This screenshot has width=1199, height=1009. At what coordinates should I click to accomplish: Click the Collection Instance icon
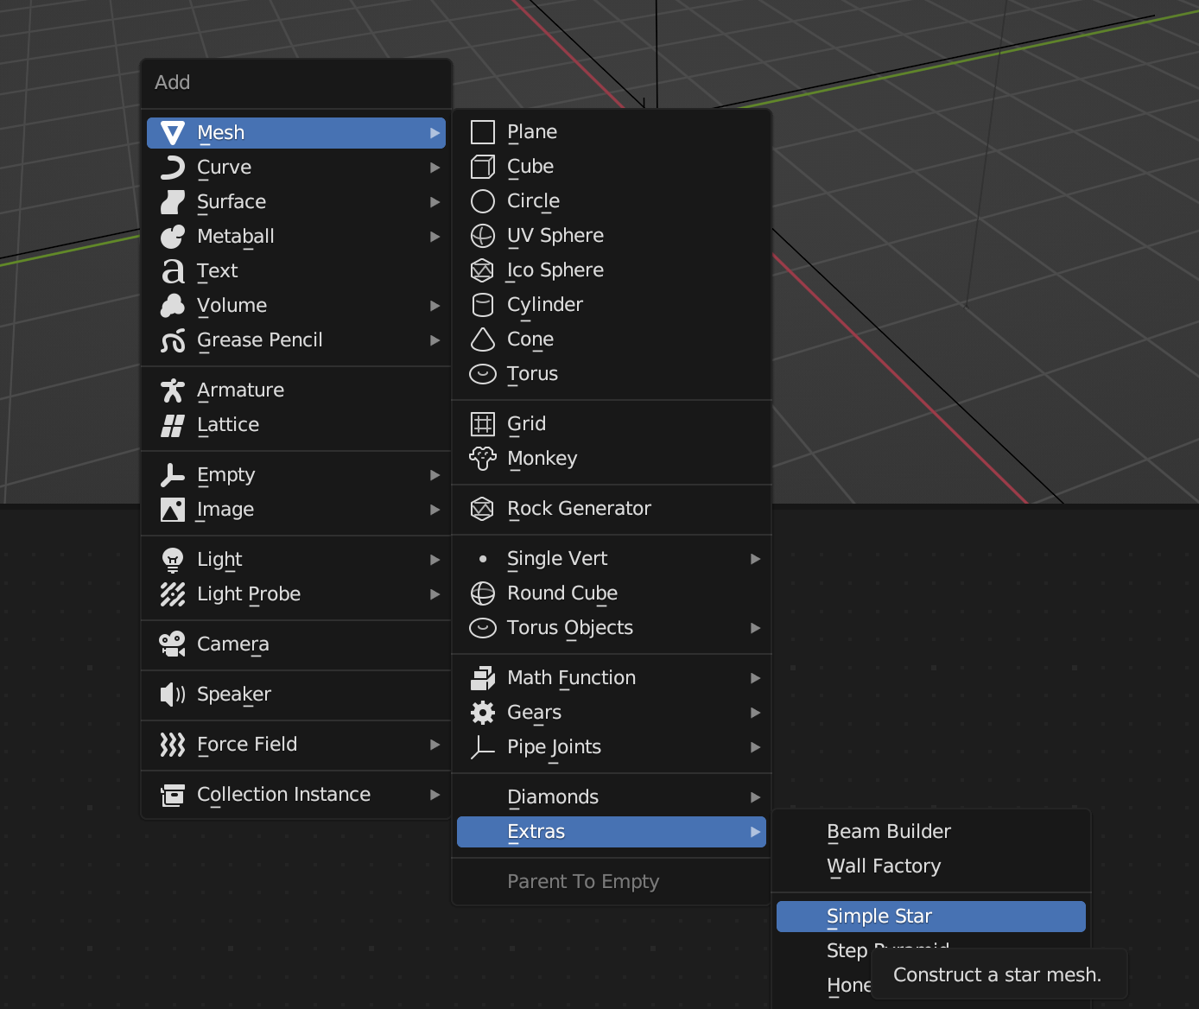pyautogui.click(x=173, y=795)
